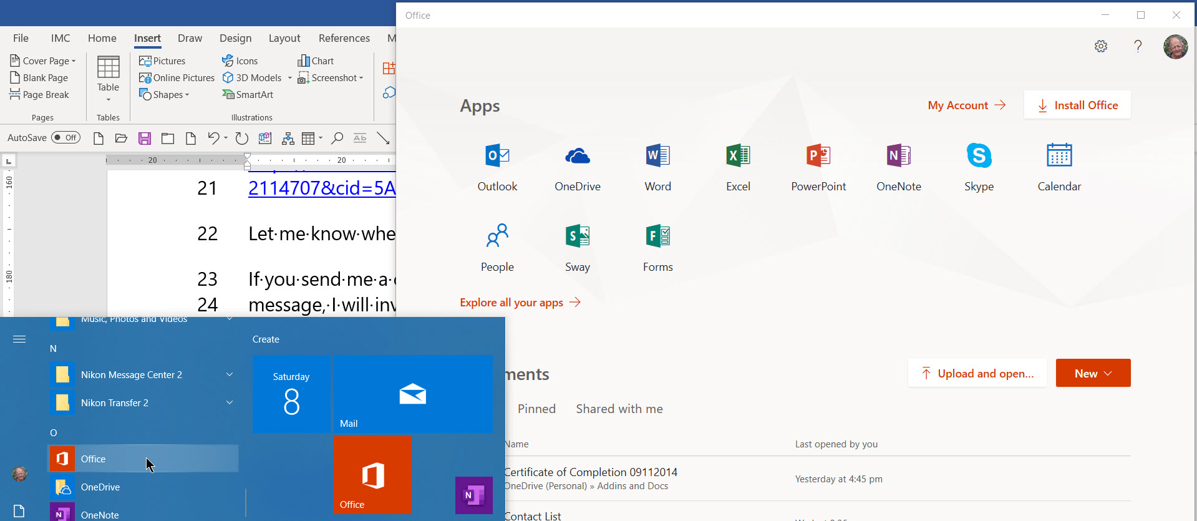This screenshot has height=521, width=1197.
Task: Click the blue hyperlink on line 21
Action: (x=322, y=188)
